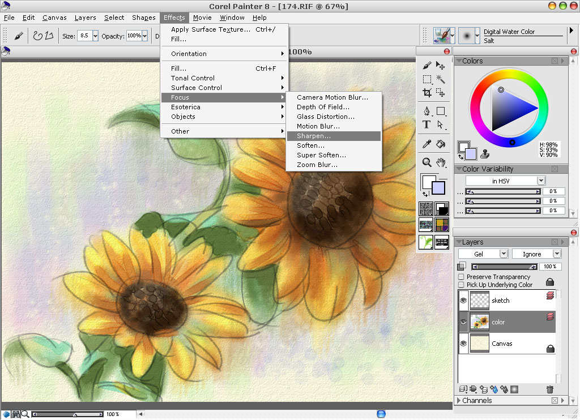Select the Rectangular Shape tool
Viewport: 580px width, 420px height.
440,111
